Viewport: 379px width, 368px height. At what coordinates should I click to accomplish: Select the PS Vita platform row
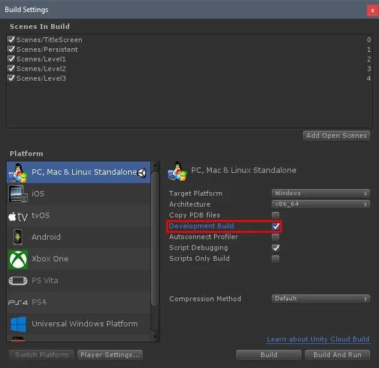pos(79,281)
